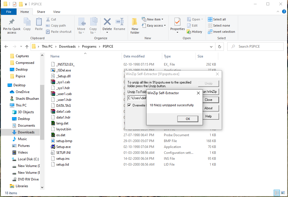Click the Unzip To Folder path field
The image size is (288, 197).
pos(137,98)
